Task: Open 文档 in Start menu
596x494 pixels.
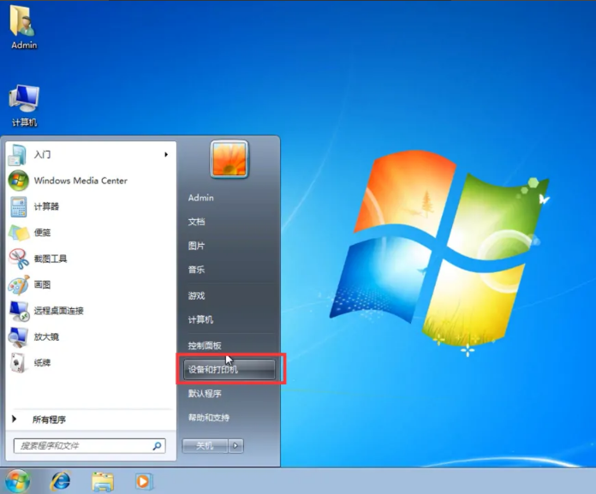Action: 196,222
